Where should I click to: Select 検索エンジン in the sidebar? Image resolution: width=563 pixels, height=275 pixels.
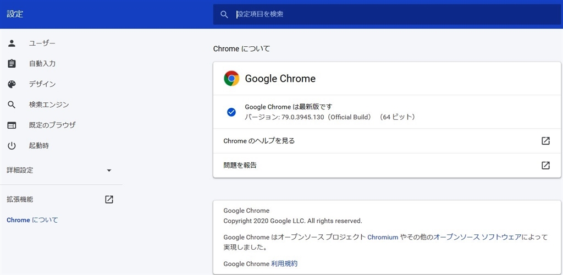coord(49,105)
